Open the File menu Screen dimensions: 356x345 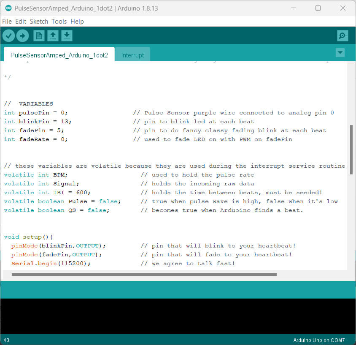pyautogui.click(x=7, y=22)
